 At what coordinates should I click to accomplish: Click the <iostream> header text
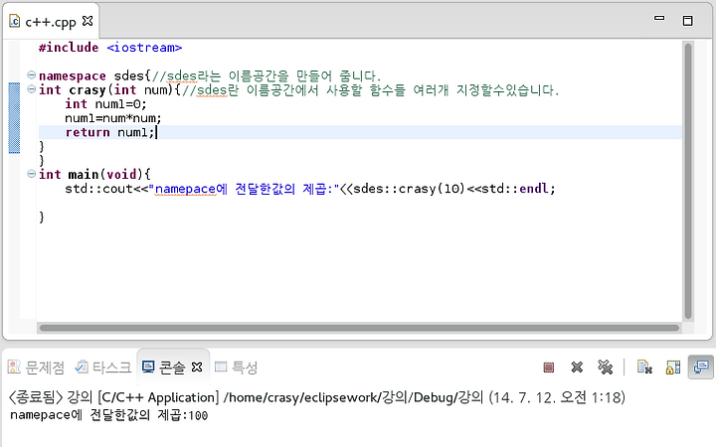coord(144,48)
